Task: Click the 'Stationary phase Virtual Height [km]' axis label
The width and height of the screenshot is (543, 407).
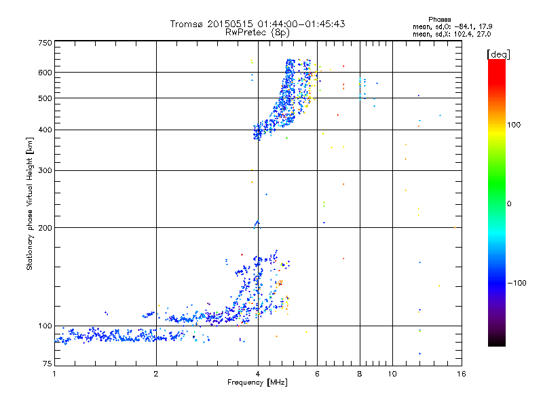Action: pyautogui.click(x=29, y=203)
